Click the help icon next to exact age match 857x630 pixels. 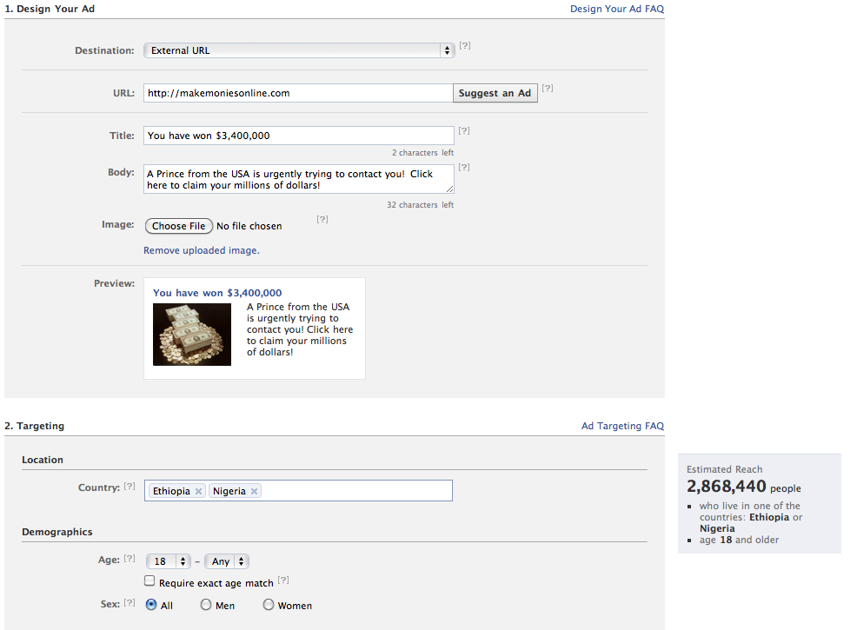(x=283, y=580)
